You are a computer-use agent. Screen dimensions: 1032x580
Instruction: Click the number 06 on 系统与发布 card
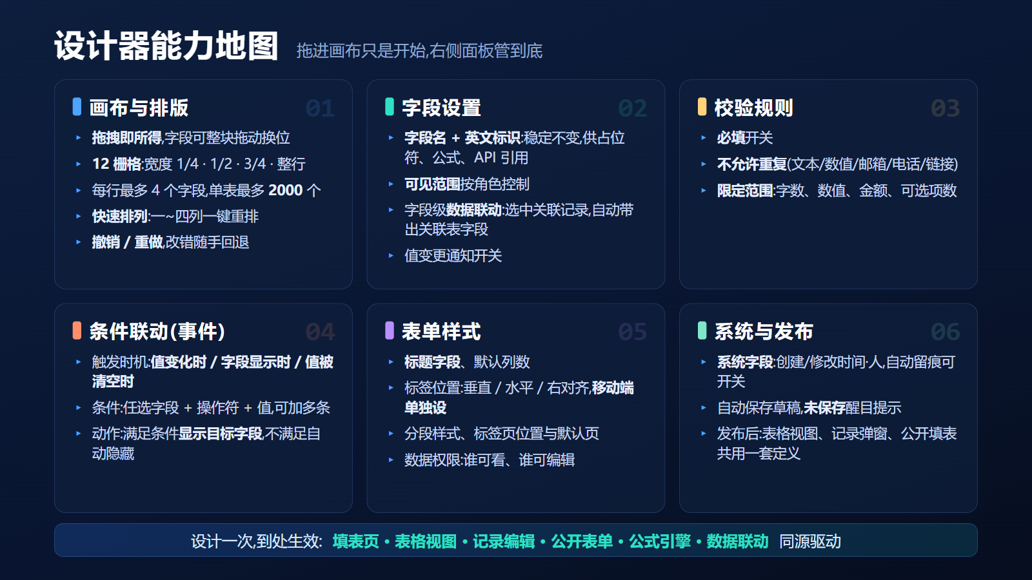pos(946,332)
